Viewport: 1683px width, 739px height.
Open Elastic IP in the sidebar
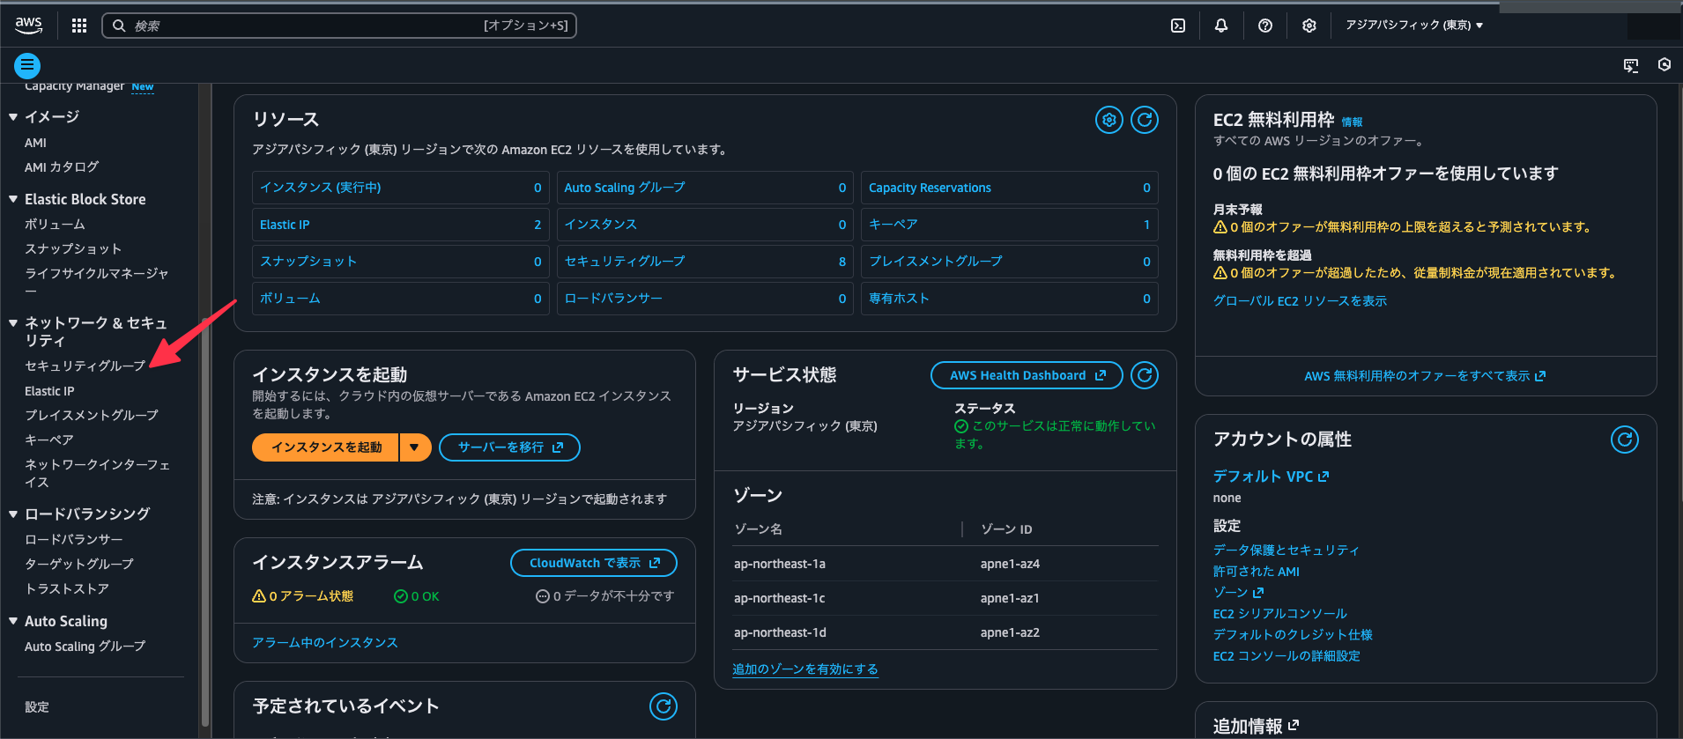tap(49, 391)
